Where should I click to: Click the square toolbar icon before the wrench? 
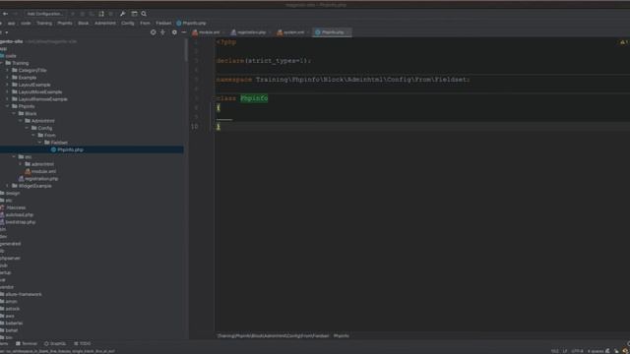tap(101, 14)
